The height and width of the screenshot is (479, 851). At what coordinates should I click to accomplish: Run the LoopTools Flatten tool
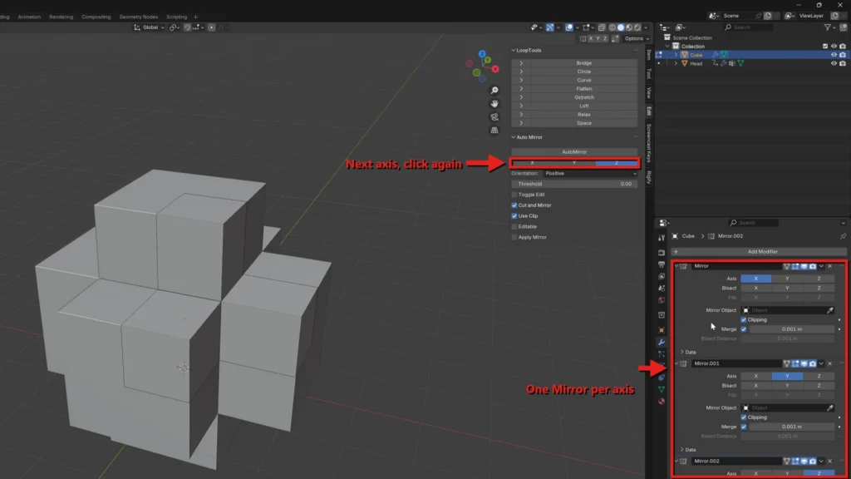pos(584,88)
